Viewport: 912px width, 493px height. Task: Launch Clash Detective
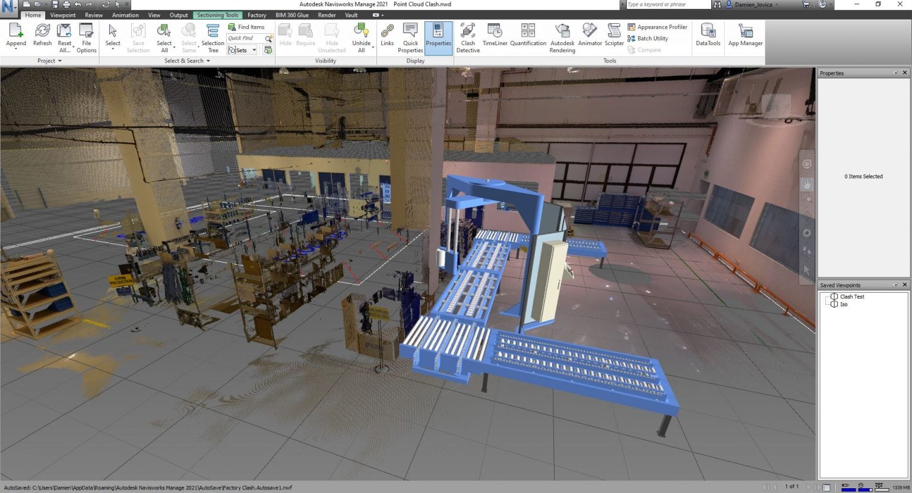pyautogui.click(x=468, y=36)
